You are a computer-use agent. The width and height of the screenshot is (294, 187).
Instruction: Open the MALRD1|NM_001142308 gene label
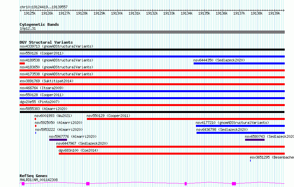[39, 180]
